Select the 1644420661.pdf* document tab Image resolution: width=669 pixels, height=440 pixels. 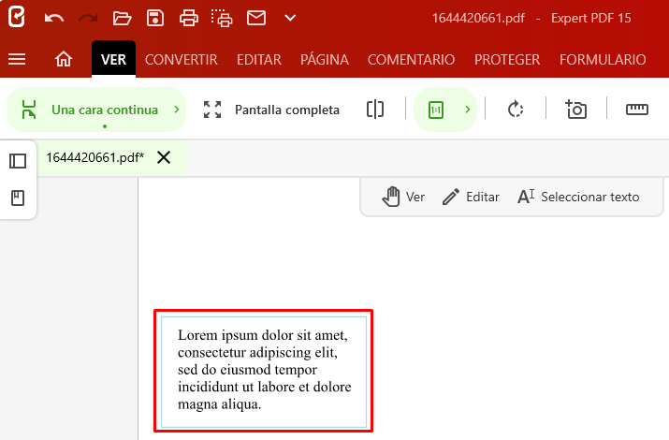[95, 158]
